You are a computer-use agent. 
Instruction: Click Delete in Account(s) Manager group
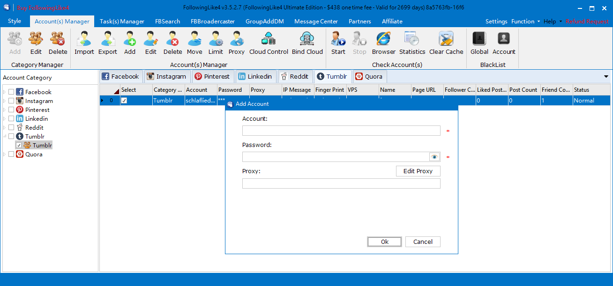(x=172, y=43)
